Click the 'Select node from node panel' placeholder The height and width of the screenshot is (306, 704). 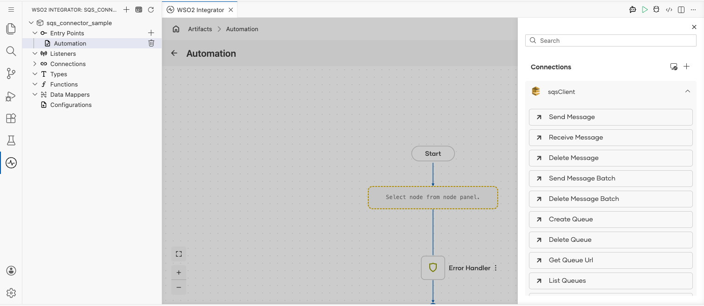point(433,197)
